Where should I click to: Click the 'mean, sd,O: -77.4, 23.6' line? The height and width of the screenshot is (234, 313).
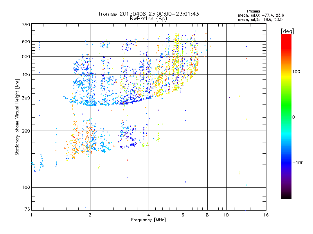click(261, 15)
